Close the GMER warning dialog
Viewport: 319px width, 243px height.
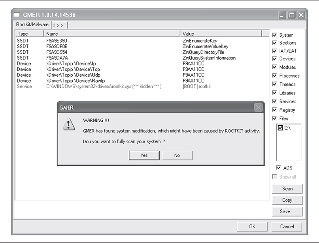click(258, 107)
